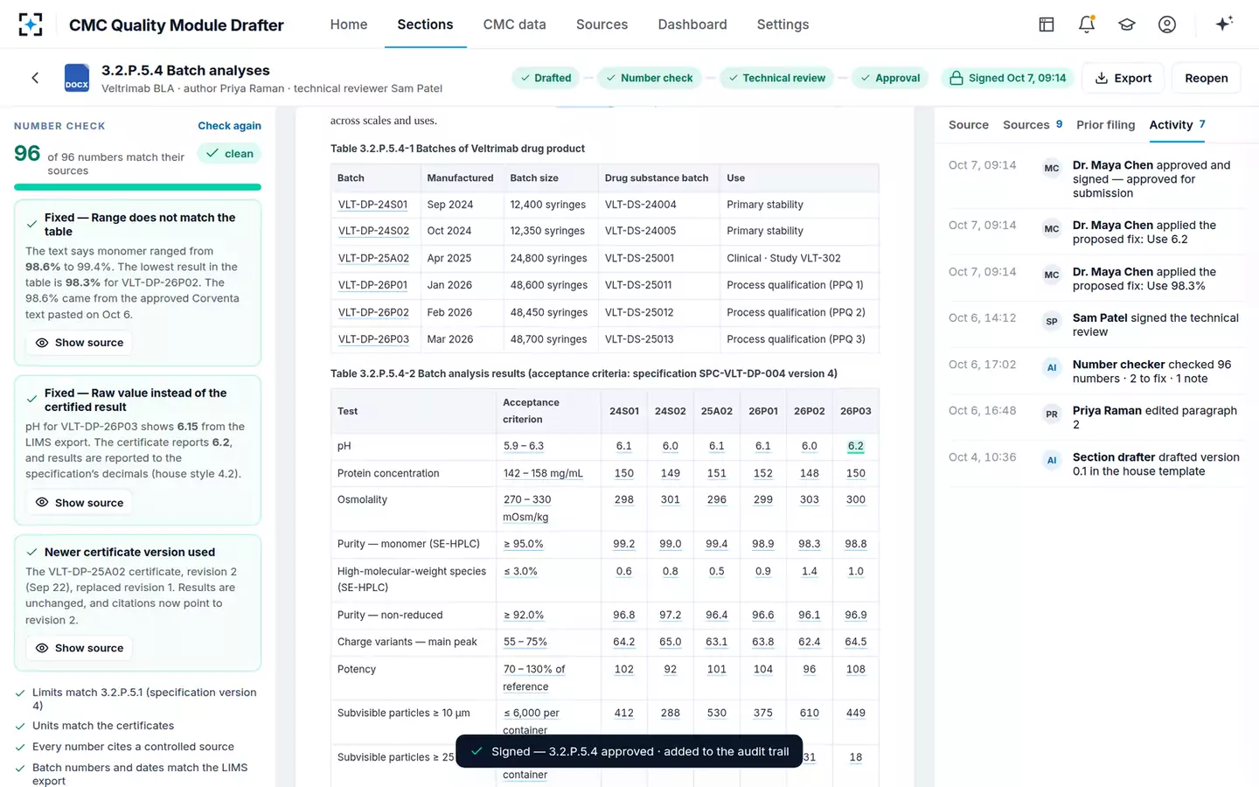Click the Approval workflow step

[890, 78]
